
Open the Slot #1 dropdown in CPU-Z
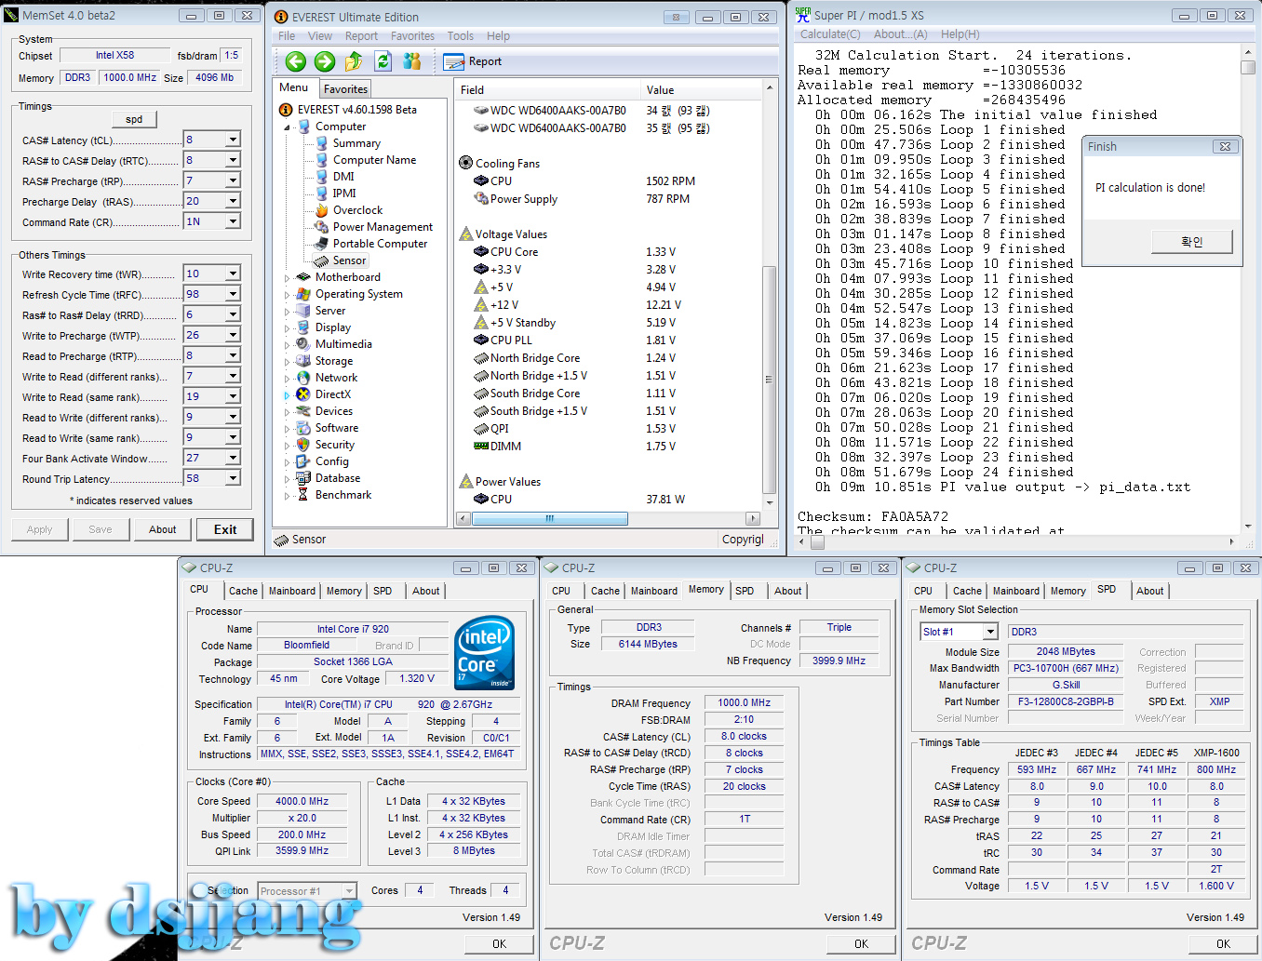pos(990,632)
